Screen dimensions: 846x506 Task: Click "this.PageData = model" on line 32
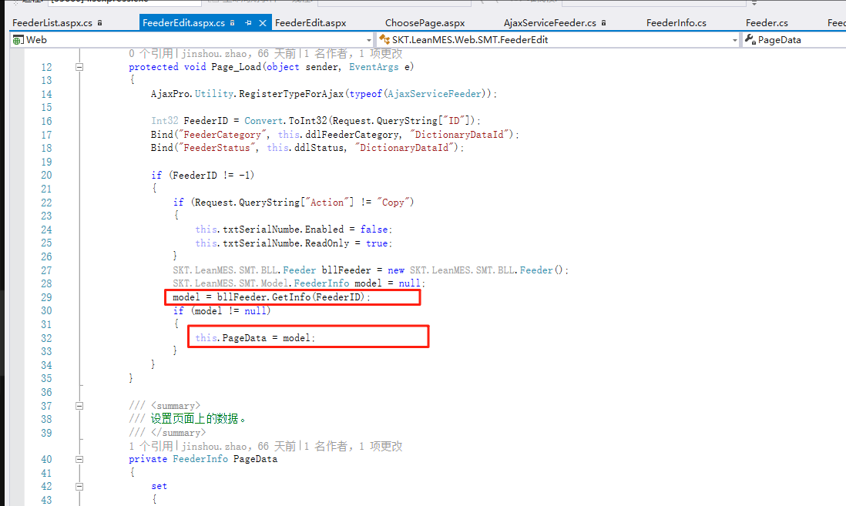click(x=253, y=338)
